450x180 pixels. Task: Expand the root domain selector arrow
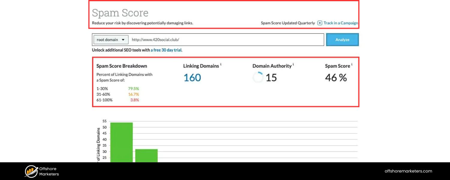pos(124,39)
